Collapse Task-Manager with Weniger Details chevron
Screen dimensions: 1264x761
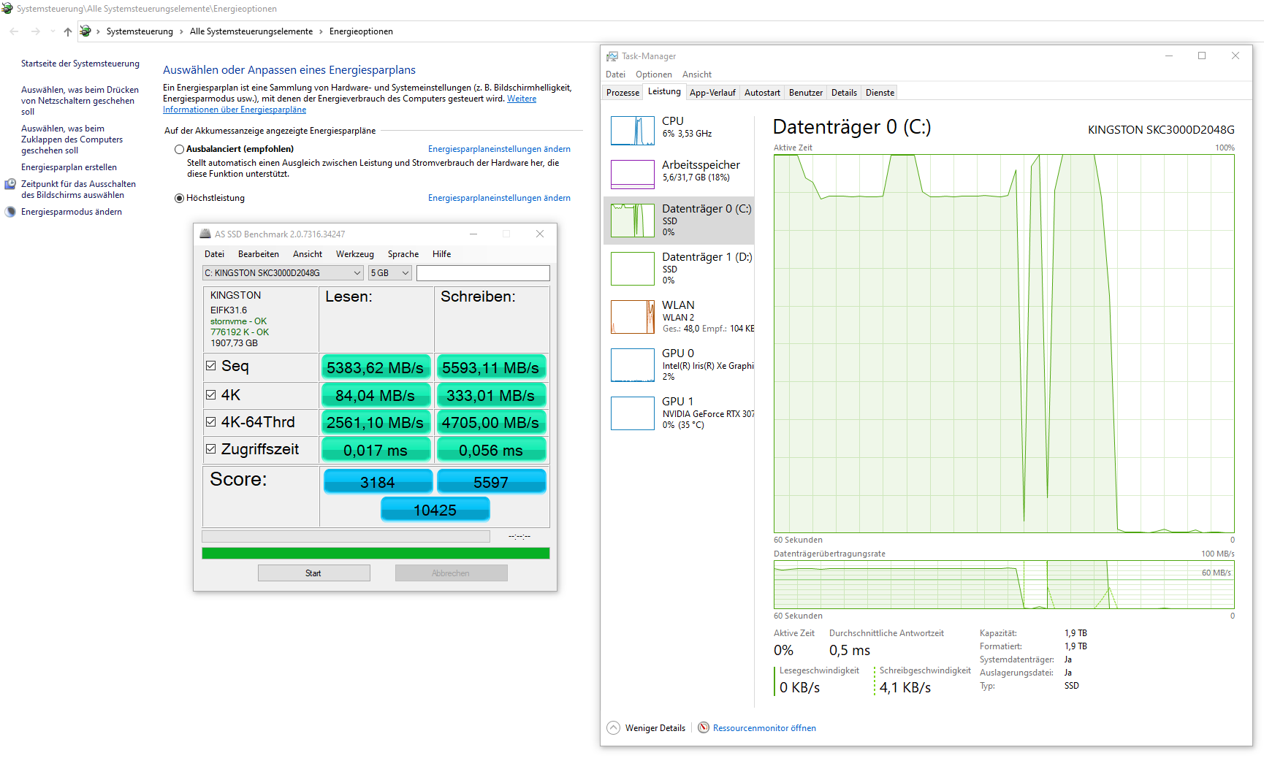pyautogui.click(x=614, y=728)
